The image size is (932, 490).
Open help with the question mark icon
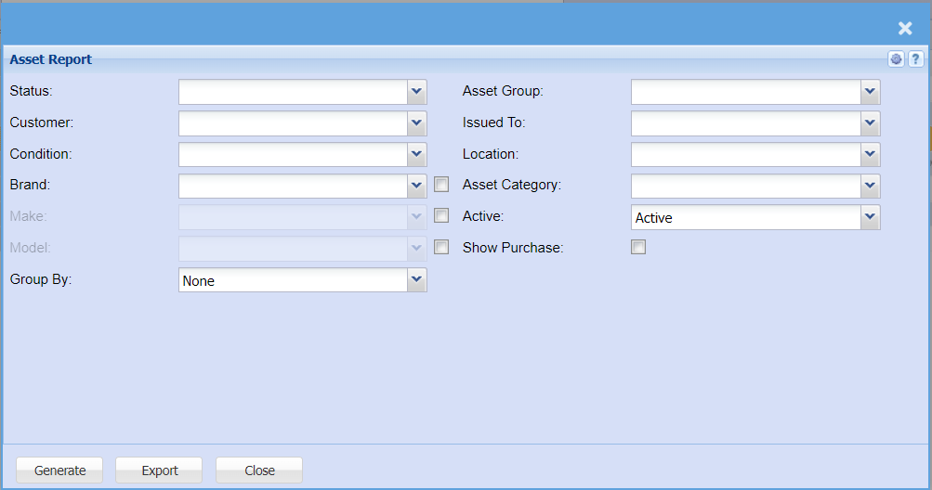(915, 59)
